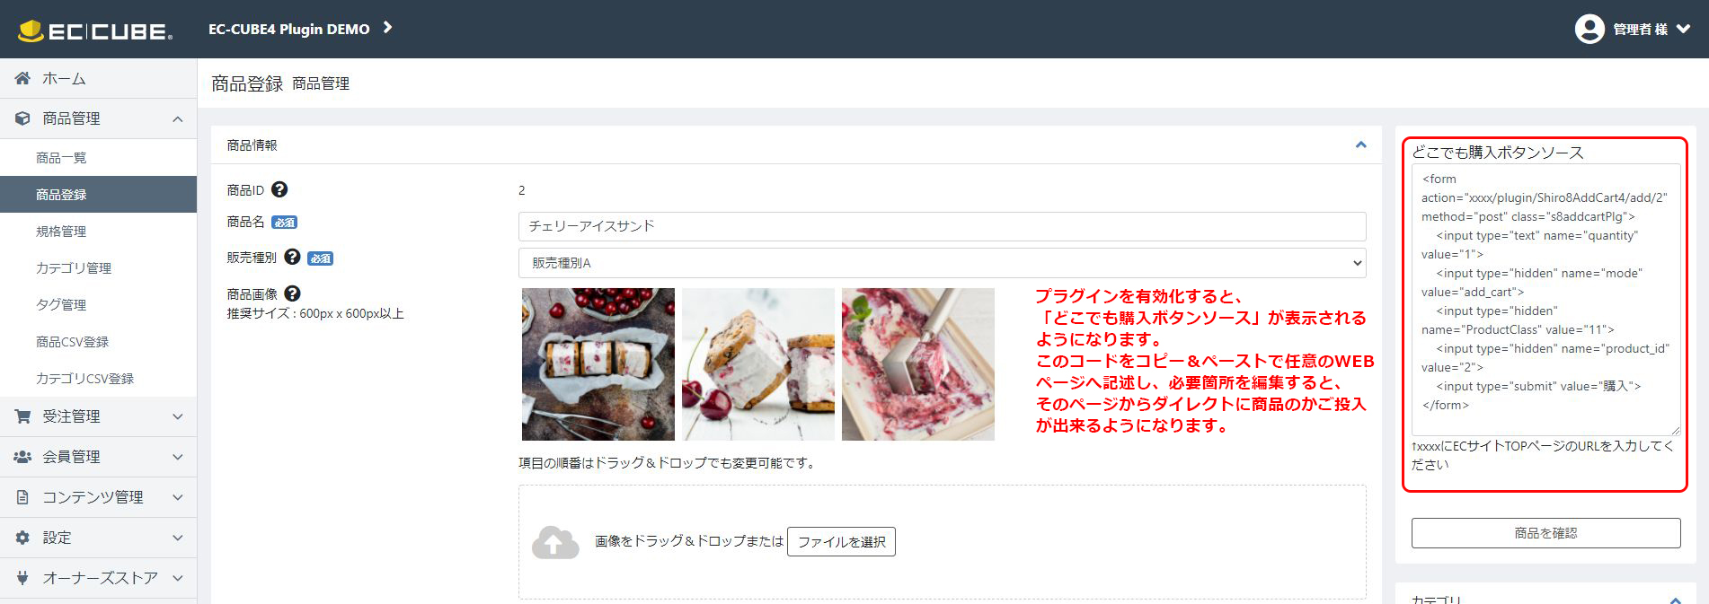Open the 販売種別A dropdown

[942, 263]
